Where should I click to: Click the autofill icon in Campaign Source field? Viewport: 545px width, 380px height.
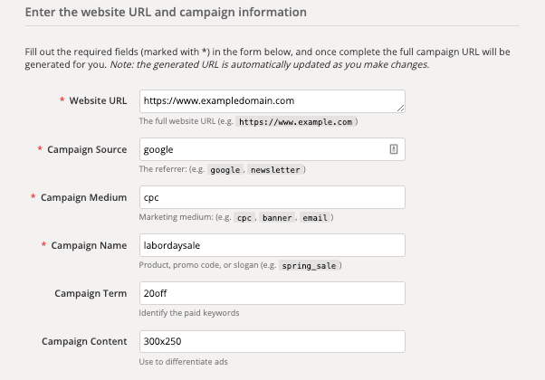(x=394, y=149)
